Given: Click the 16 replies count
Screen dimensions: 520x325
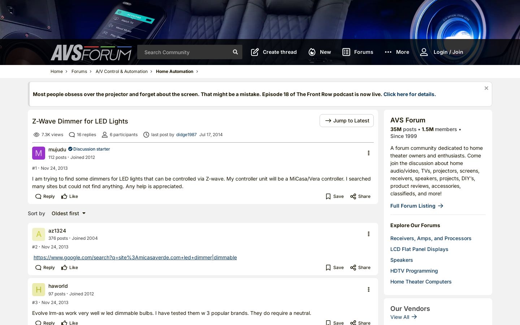Looking at the screenshot, I should coord(83,135).
